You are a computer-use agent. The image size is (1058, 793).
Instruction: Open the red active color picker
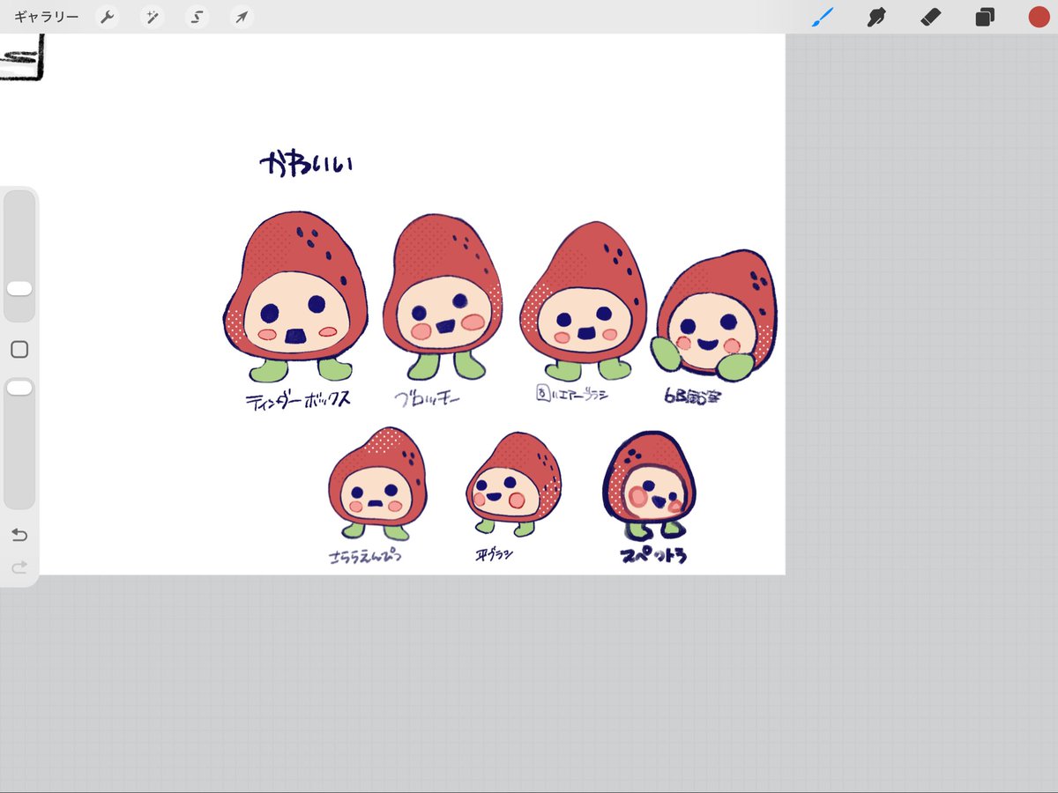pyautogui.click(x=1039, y=17)
